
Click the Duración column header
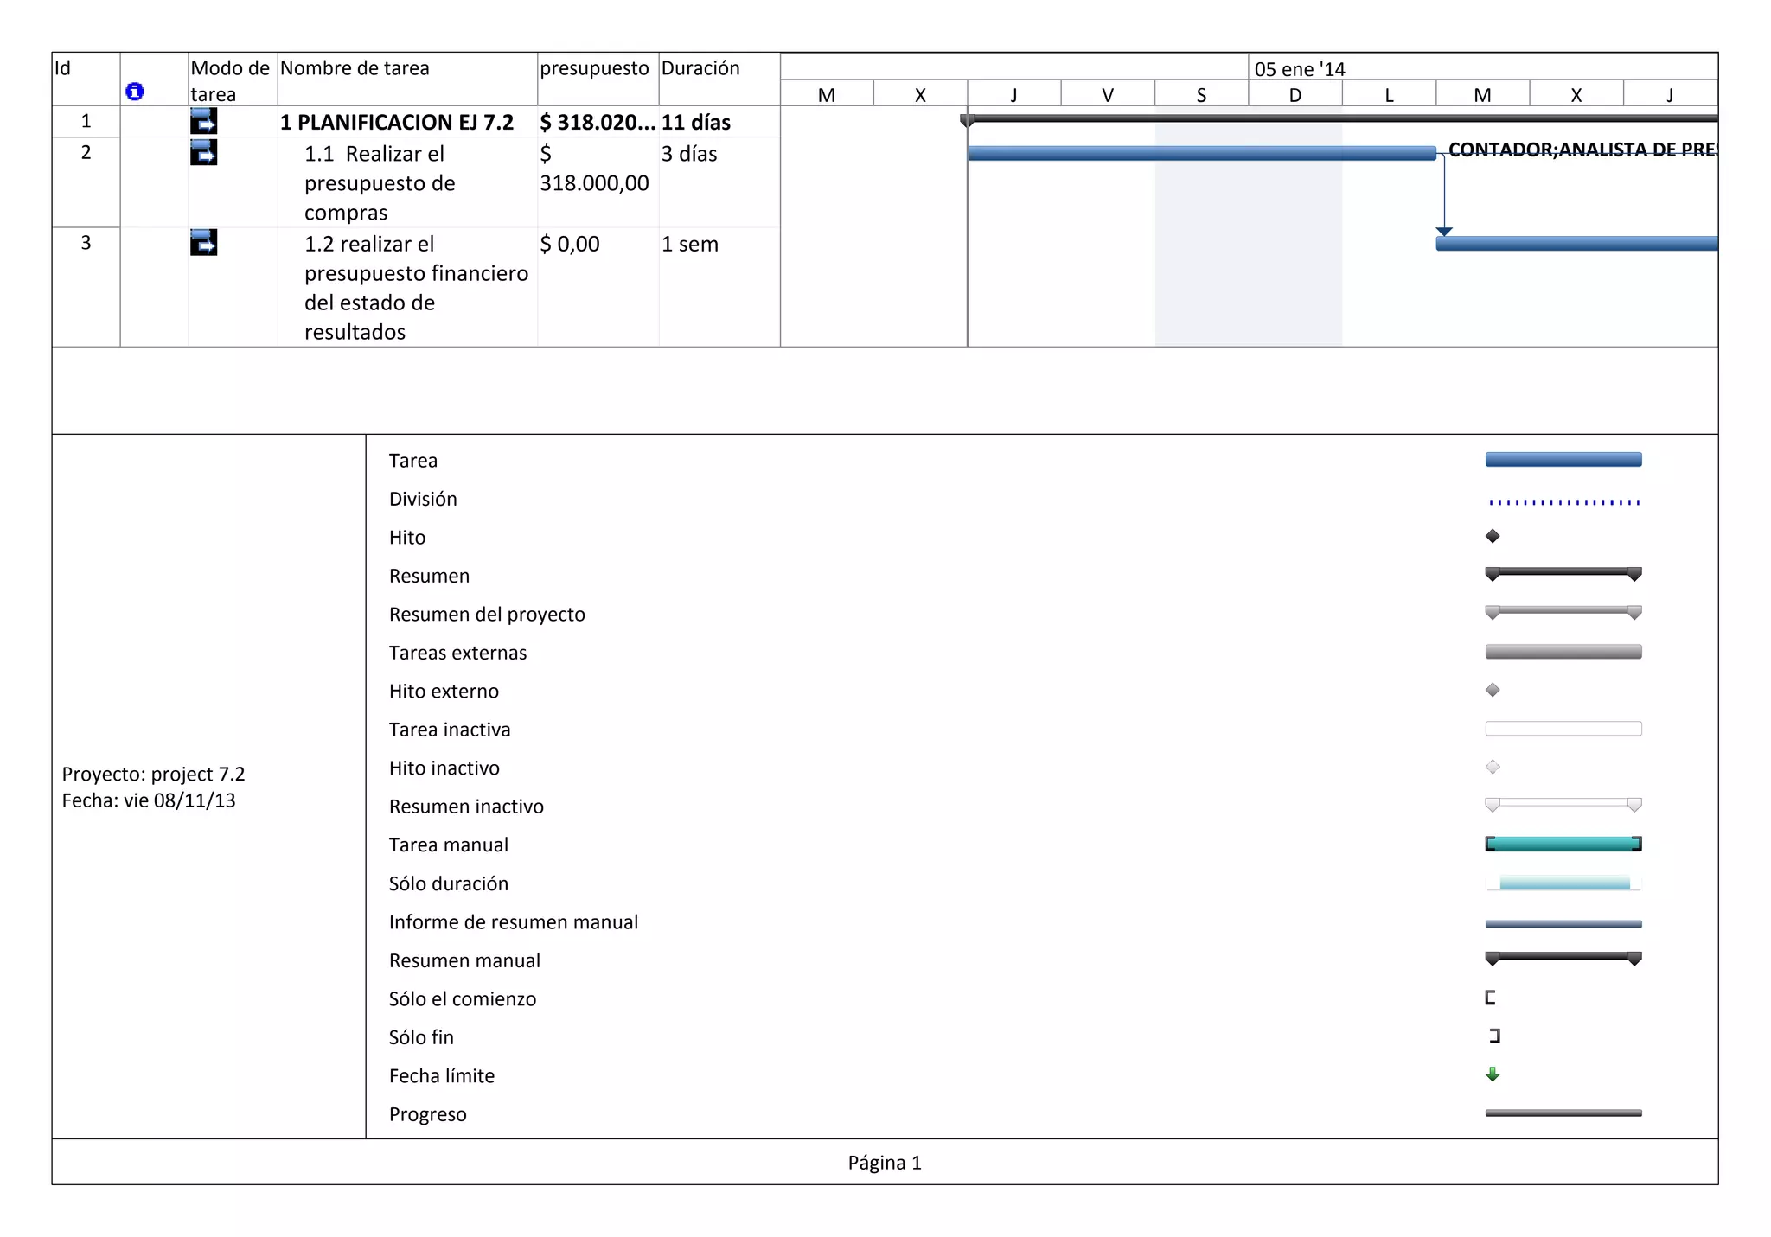tap(700, 69)
